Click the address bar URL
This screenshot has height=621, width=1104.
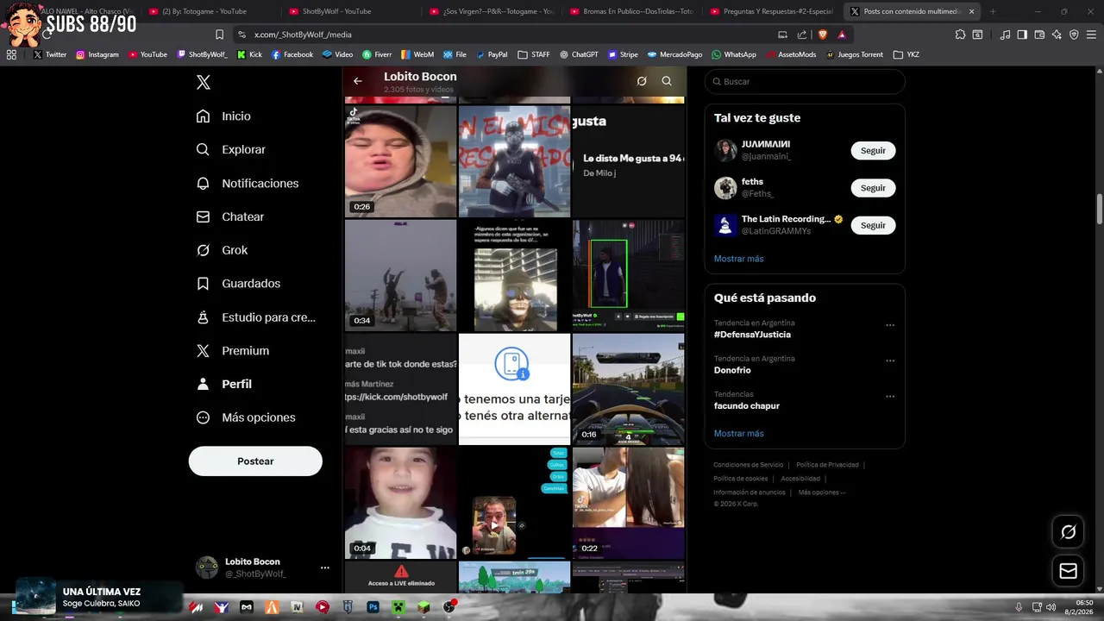click(303, 34)
